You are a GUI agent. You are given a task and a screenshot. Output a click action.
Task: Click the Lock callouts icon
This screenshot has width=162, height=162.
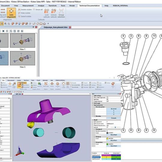click(x=46, y=11)
